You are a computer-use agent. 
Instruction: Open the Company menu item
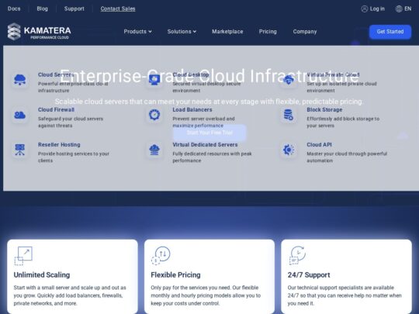305,32
